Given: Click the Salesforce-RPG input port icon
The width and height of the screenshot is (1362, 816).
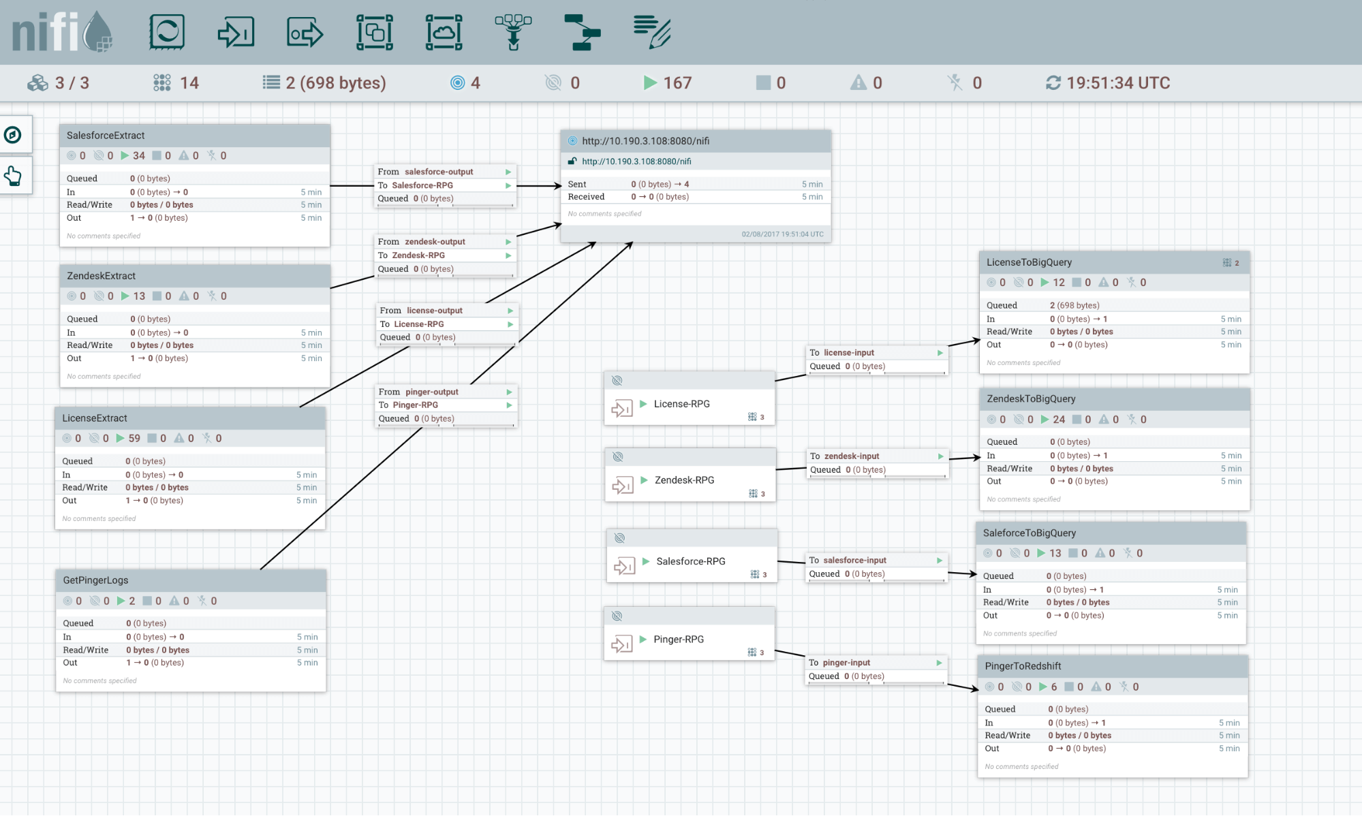Looking at the screenshot, I should tap(625, 566).
